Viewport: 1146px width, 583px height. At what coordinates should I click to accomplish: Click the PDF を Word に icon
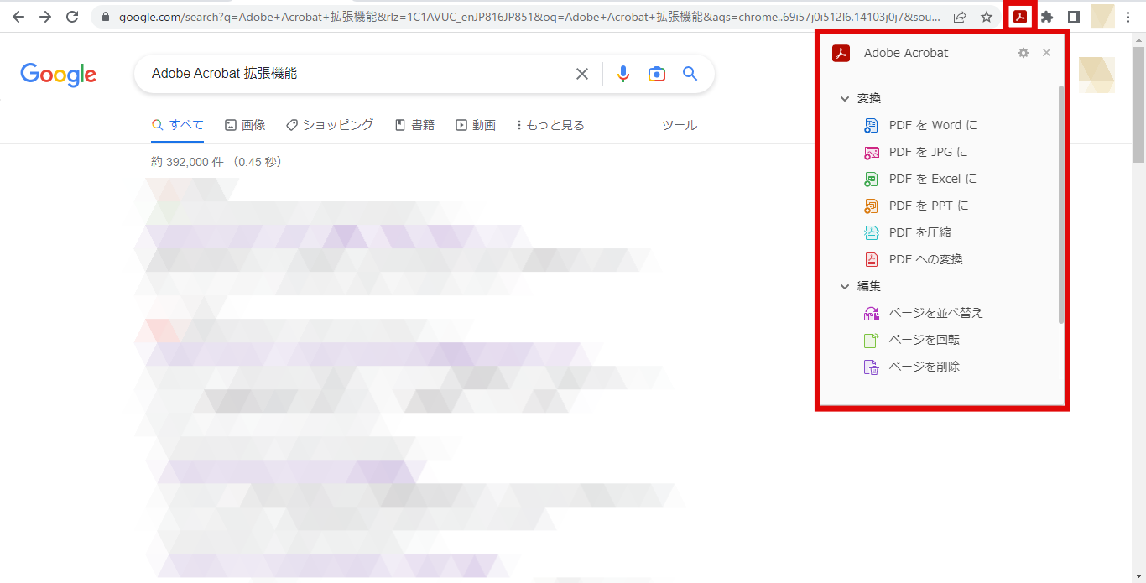(872, 125)
